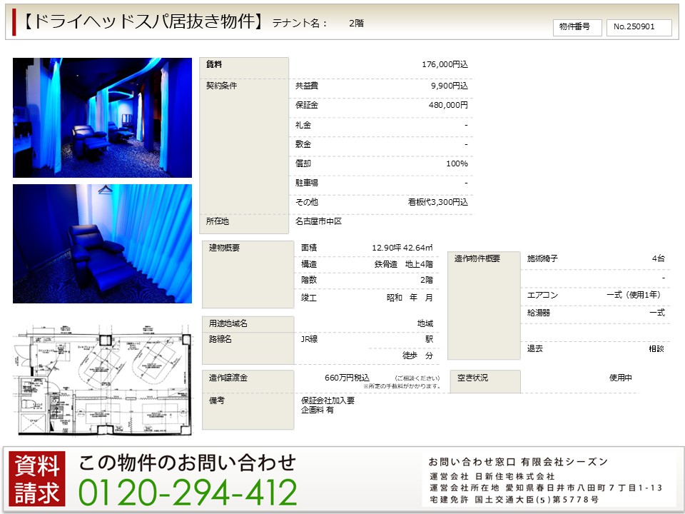
Task: Click the JR線 route text
Action: 309,339
